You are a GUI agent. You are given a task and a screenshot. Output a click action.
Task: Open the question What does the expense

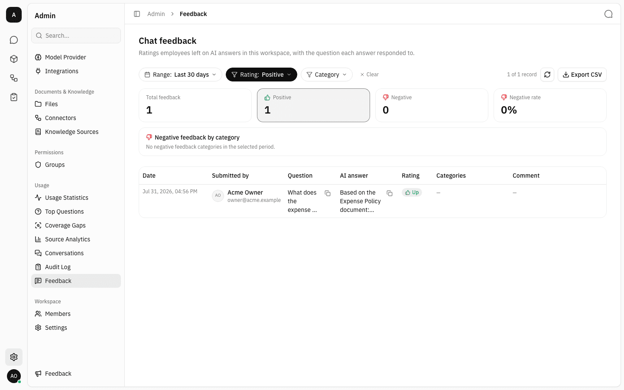(x=302, y=201)
